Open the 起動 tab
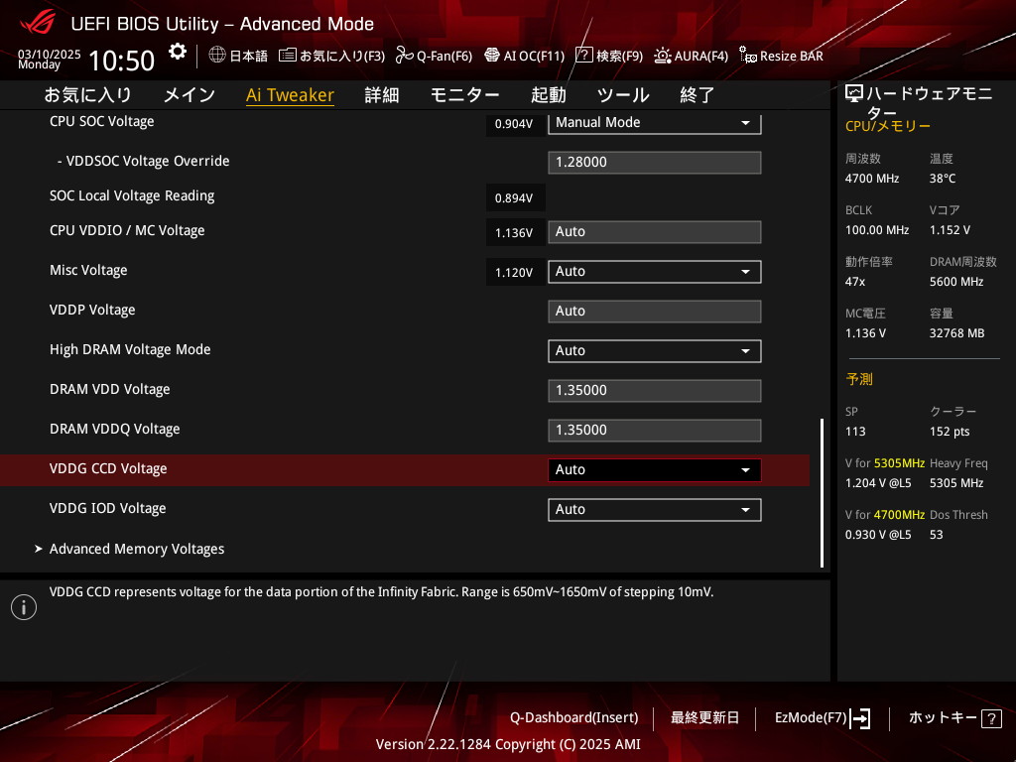This screenshot has height=762, width=1016. (548, 95)
